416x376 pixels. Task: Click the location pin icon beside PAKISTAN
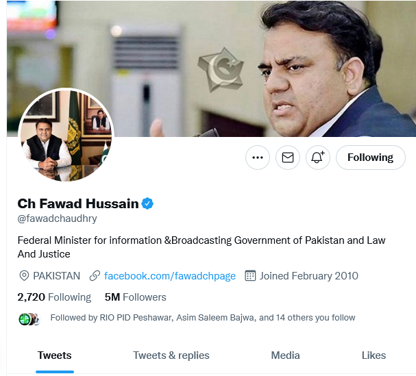click(x=24, y=276)
